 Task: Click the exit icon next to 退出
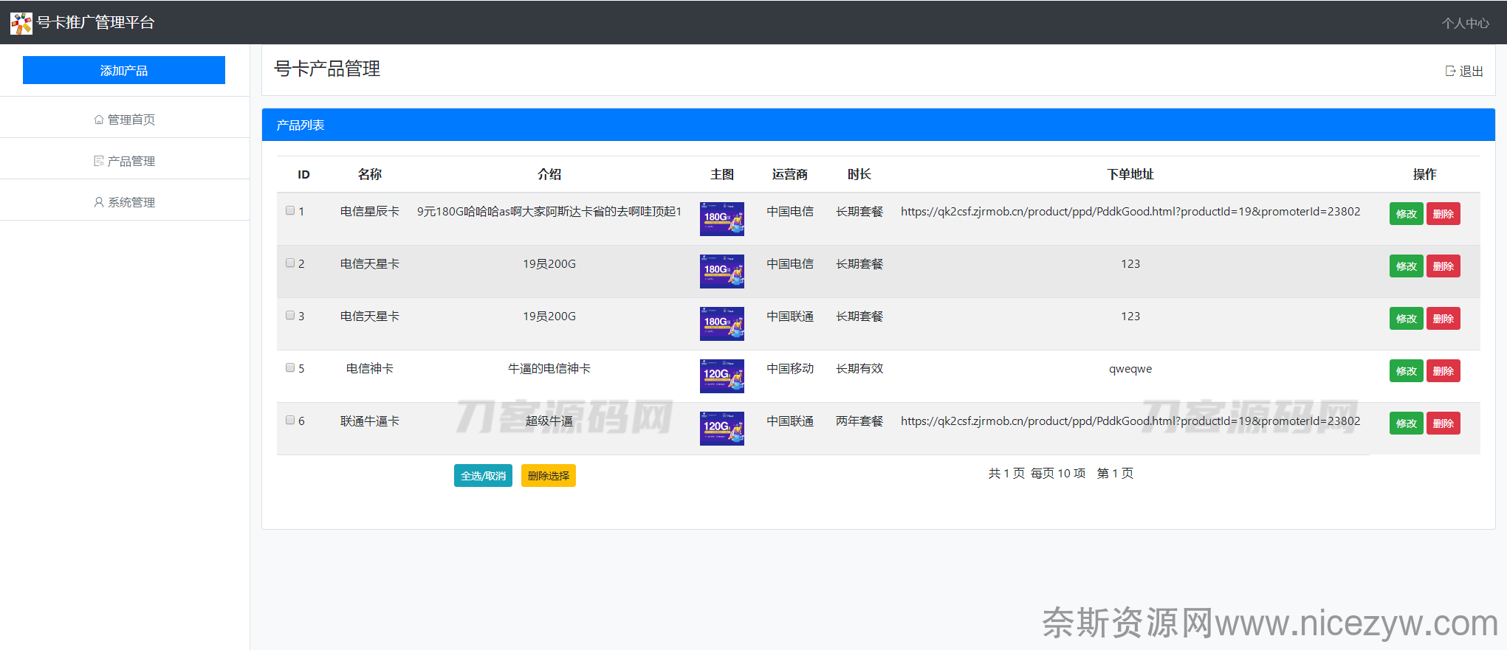coord(1450,71)
